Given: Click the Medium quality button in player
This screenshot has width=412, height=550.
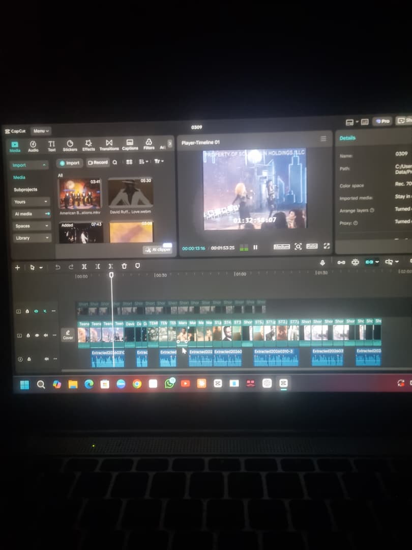Looking at the screenshot, I should (x=282, y=246).
